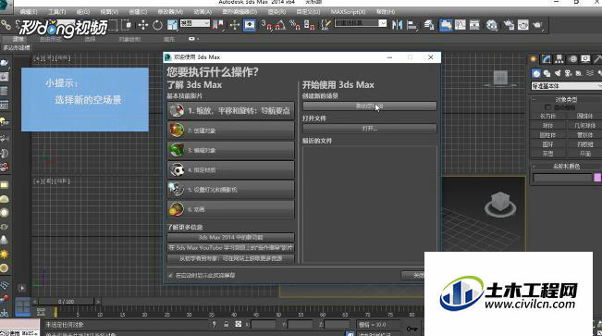
Task: Click the time slider 0/100 handle
Action: pos(66,302)
